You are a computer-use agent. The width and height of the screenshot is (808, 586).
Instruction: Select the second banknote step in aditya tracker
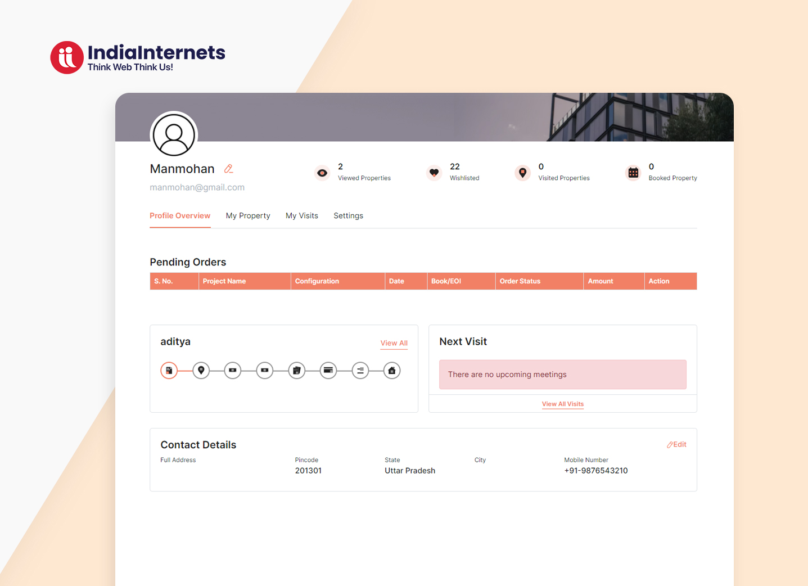click(x=265, y=371)
